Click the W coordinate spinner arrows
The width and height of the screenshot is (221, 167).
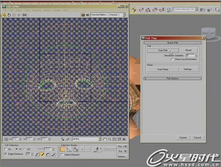pos(49,139)
